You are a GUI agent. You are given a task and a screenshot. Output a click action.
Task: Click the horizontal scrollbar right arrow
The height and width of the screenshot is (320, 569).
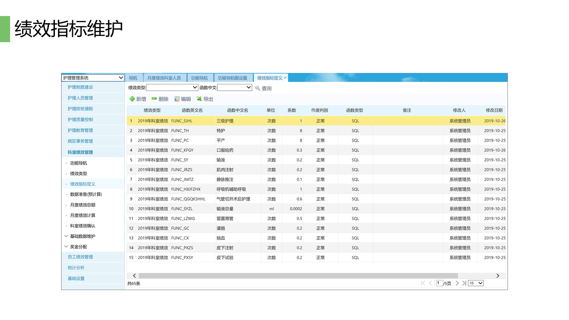point(497,276)
